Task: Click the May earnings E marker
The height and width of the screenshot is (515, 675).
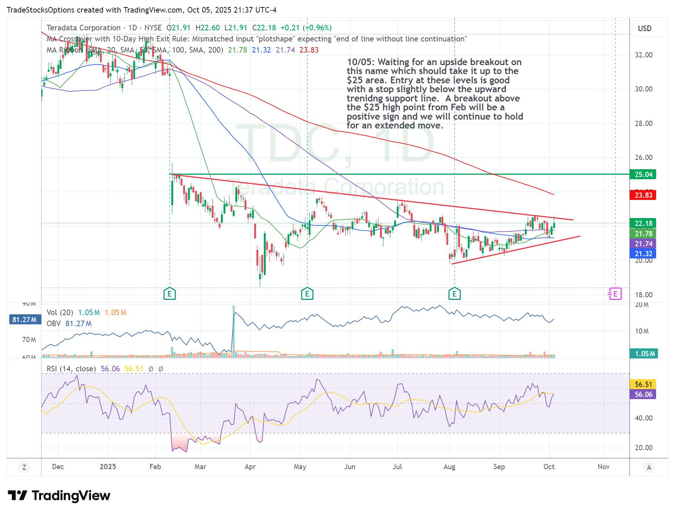Action: [307, 294]
